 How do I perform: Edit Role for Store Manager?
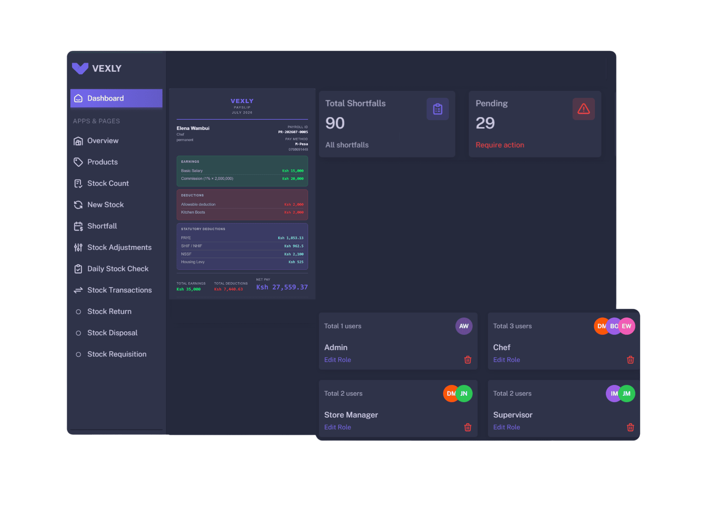click(337, 427)
